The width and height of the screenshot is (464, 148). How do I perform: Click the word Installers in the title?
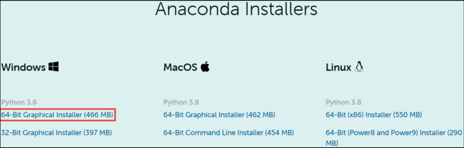[281, 9]
